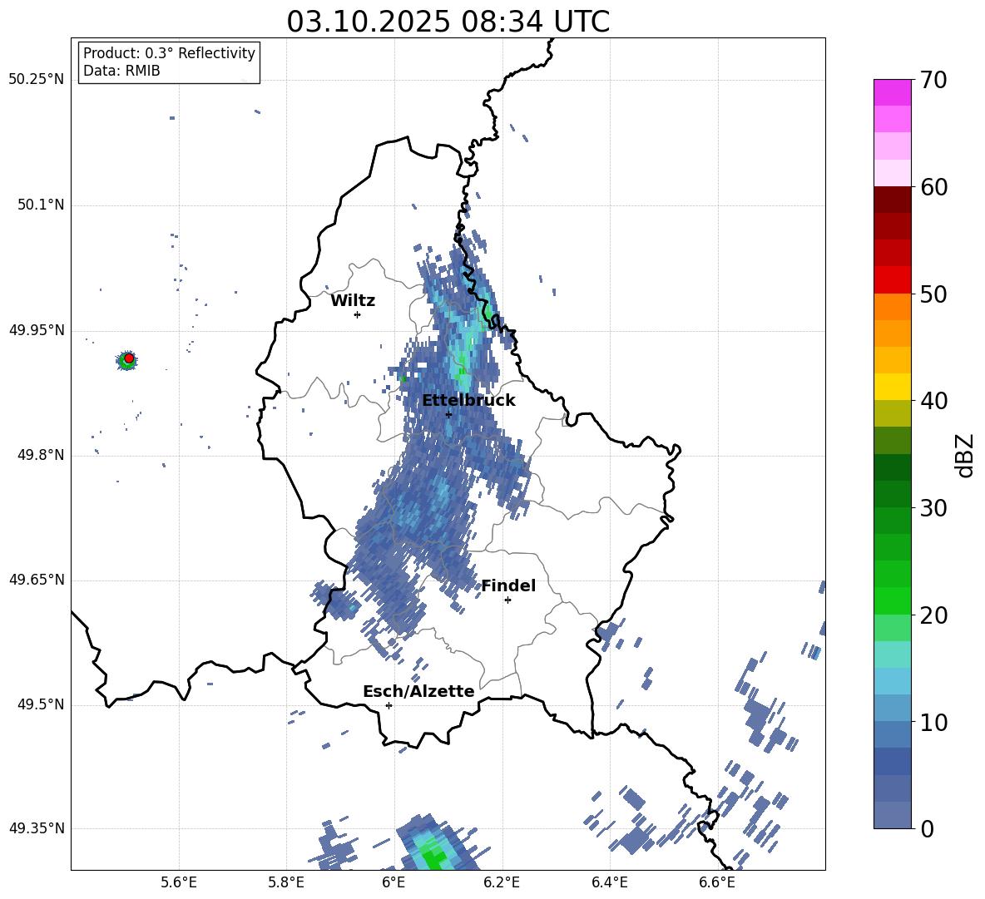This screenshot has width=985, height=899.
Task: Click the 'Data: RMIB' text
Action: click(121, 71)
